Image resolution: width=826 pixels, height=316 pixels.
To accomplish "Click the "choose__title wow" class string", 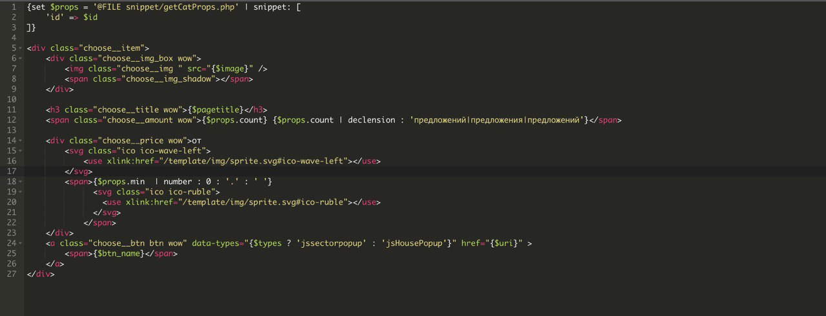I will [x=137, y=110].
